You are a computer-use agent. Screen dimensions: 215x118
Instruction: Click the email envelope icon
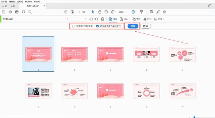(24, 12)
